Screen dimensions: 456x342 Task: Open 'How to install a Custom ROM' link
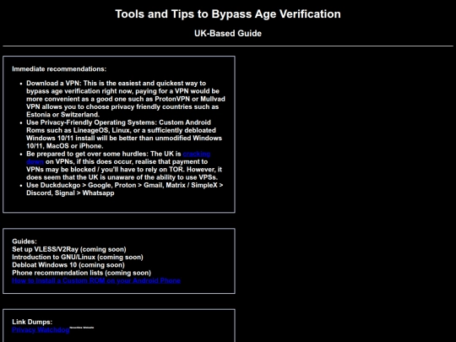[96, 280]
